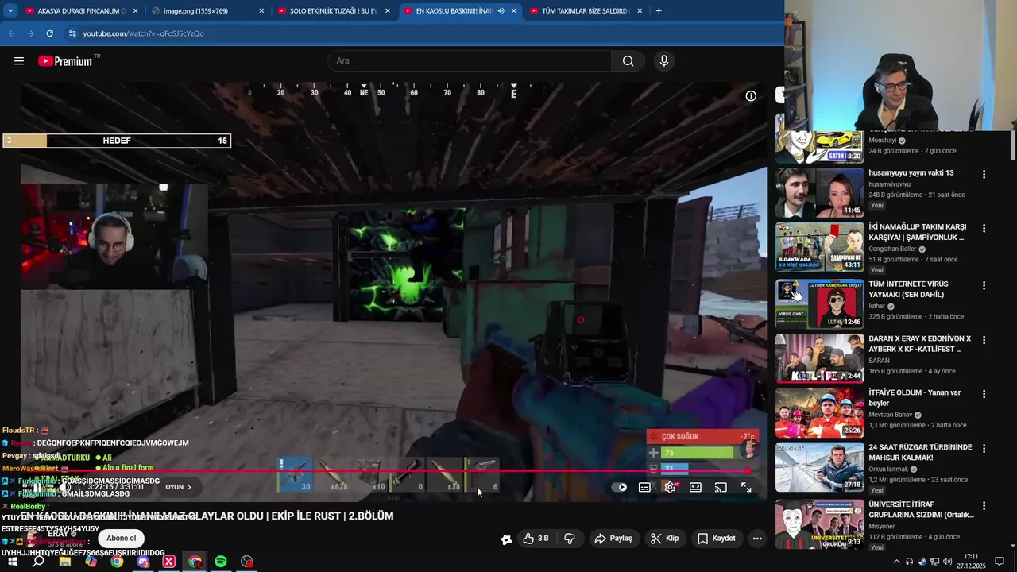View site information icon in address bar
1017x572 pixels.
point(72,33)
